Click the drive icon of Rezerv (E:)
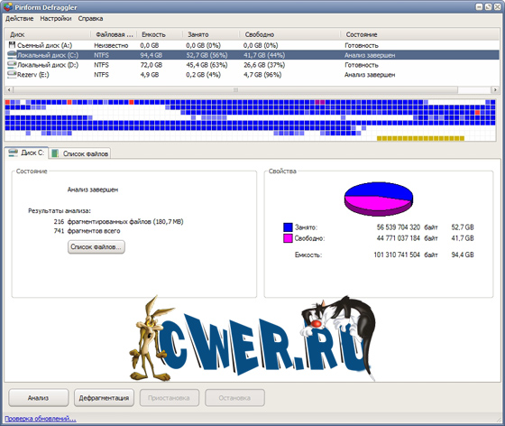Image resolution: width=505 pixels, height=426 pixels. [12, 74]
